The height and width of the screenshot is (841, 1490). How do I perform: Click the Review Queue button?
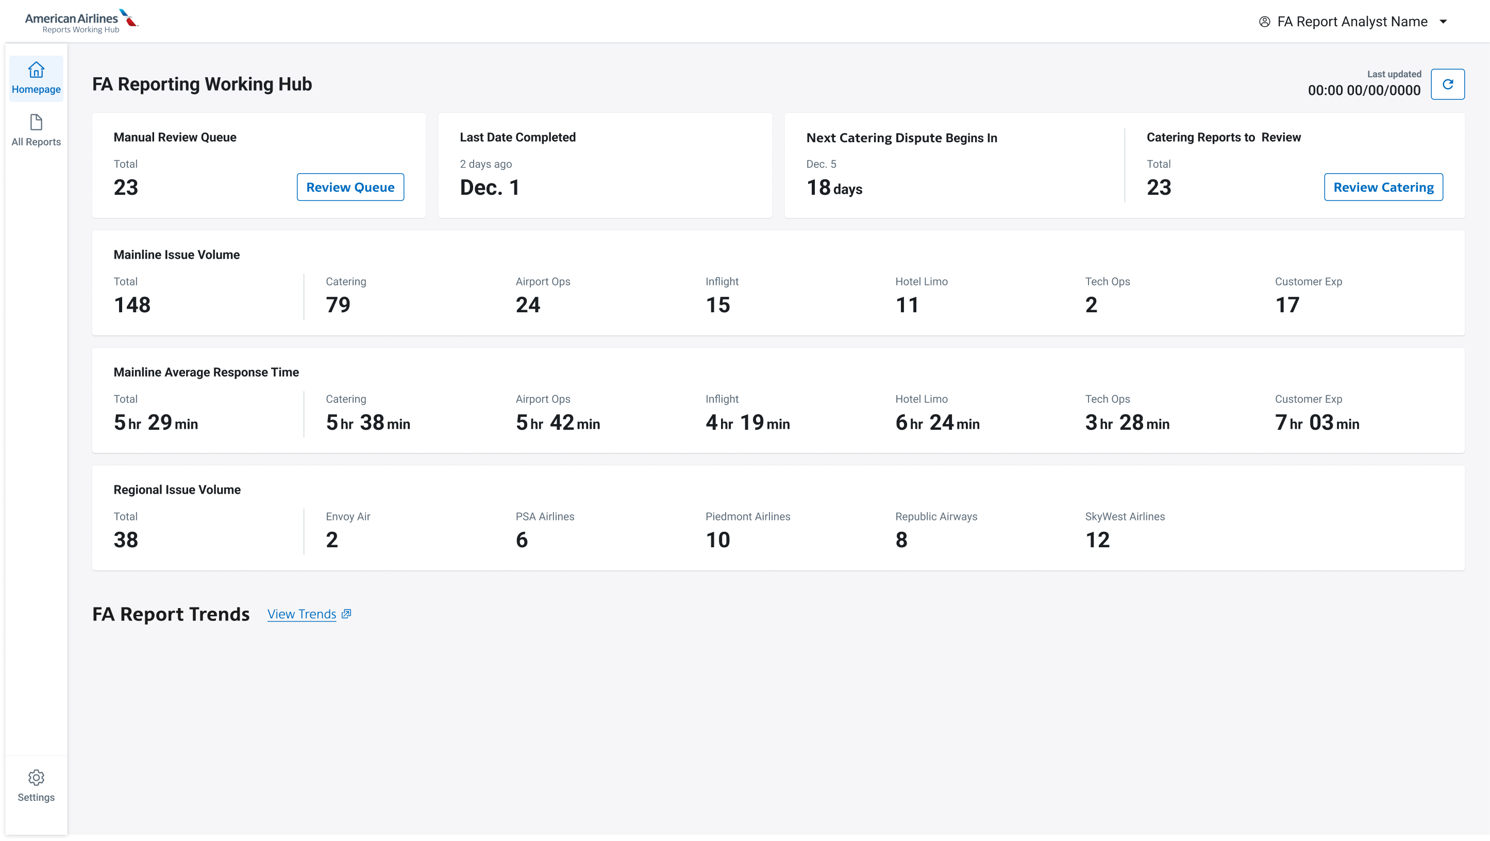click(x=350, y=187)
